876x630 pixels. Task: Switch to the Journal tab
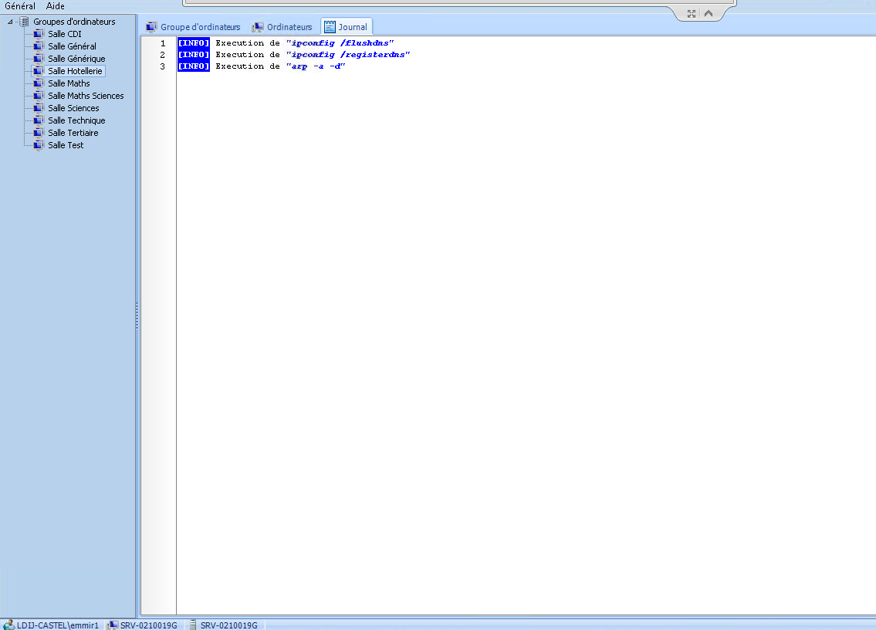[x=347, y=27]
